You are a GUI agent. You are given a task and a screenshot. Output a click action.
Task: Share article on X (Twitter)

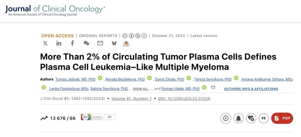(x=45, y=43)
